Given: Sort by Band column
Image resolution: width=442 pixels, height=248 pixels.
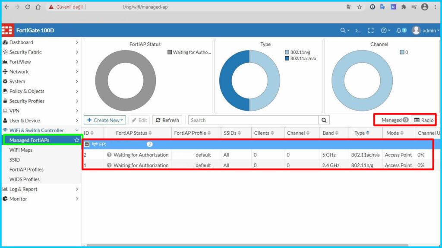Looking at the screenshot, I should pyautogui.click(x=330, y=133).
